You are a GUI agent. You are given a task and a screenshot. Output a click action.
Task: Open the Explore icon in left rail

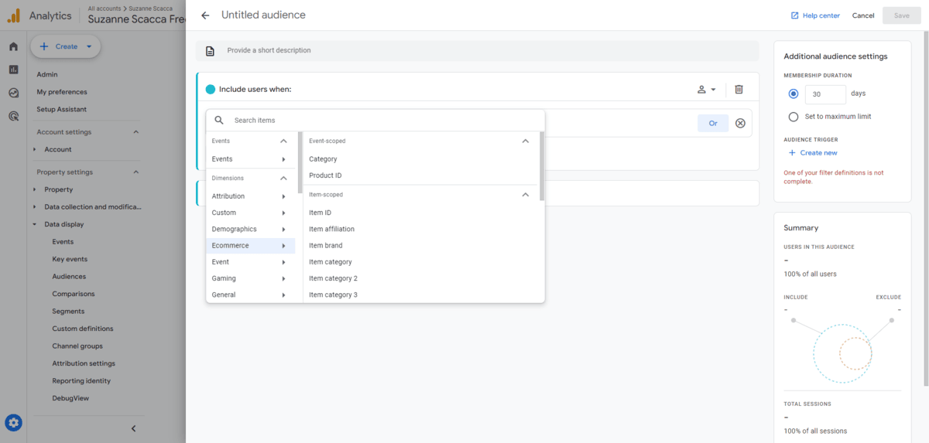[13, 93]
